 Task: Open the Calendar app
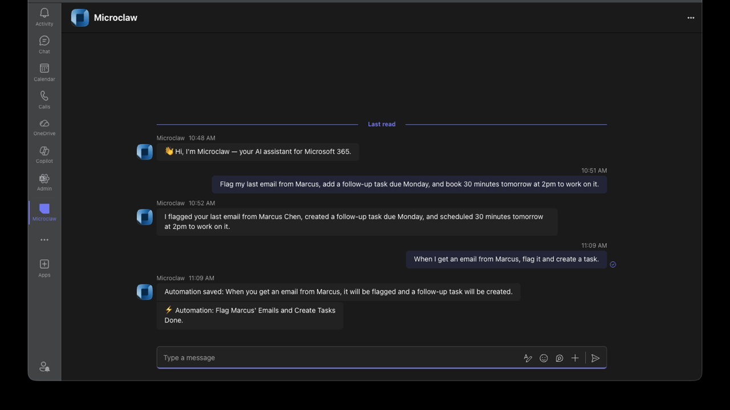click(x=44, y=72)
